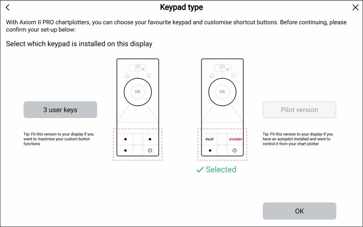Confirm selection with the bottom OK button
This screenshot has width=363, height=227.
pos(299,211)
